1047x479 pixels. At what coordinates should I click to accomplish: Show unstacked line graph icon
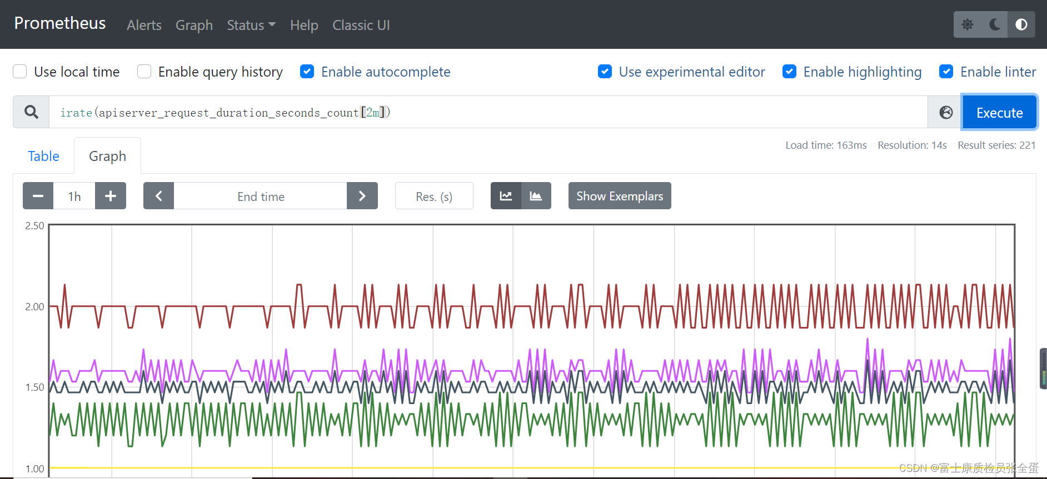click(x=506, y=196)
